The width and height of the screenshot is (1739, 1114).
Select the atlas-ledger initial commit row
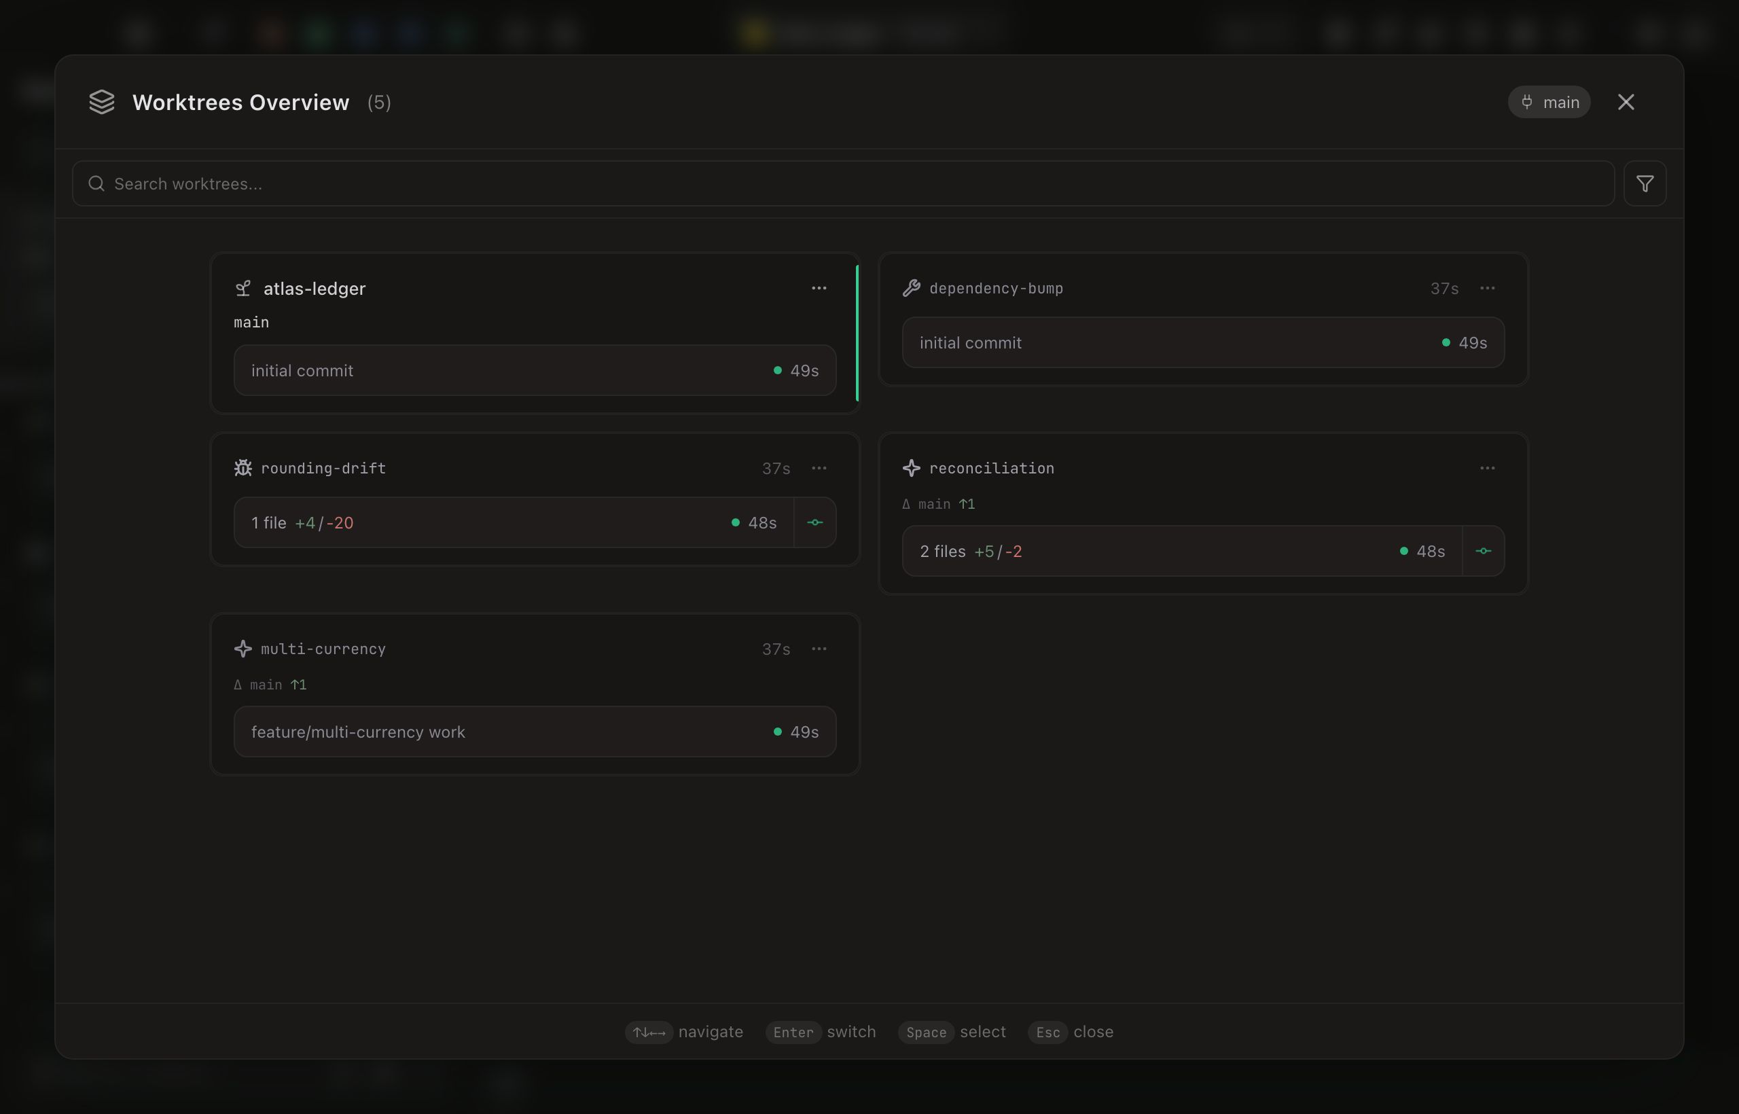tap(535, 370)
